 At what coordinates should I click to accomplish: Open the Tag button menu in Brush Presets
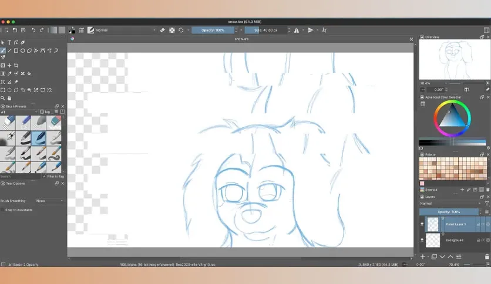[46, 111]
